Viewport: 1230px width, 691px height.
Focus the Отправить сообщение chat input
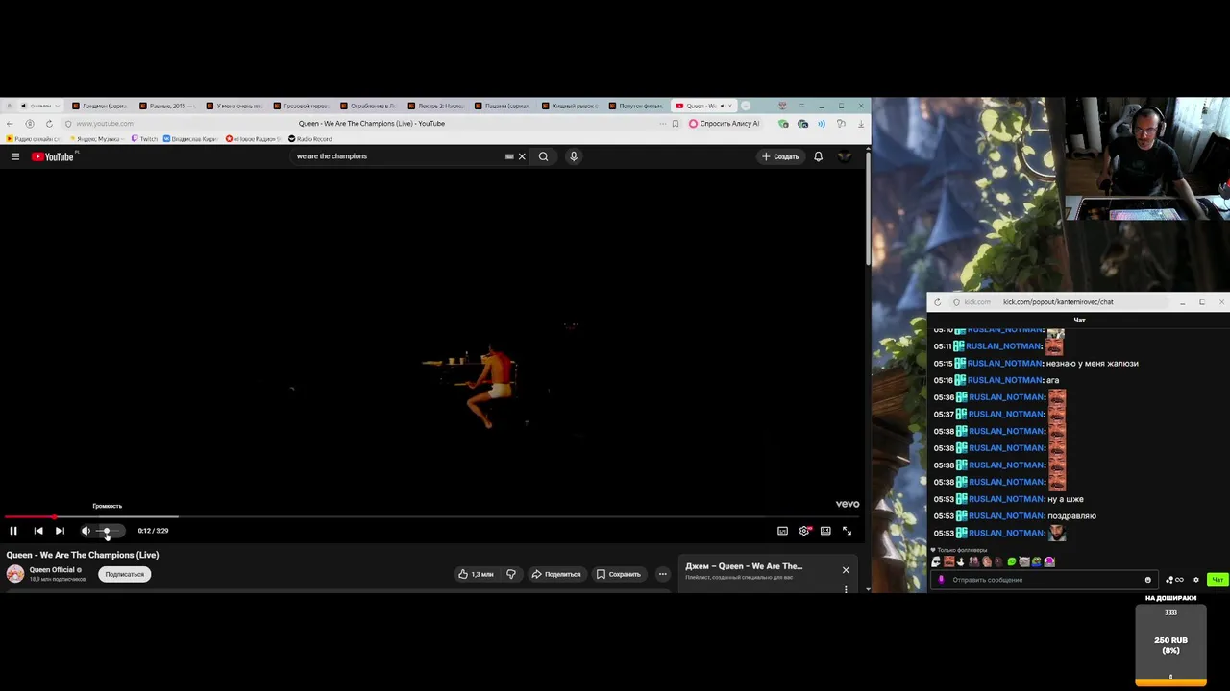[1043, 580]
